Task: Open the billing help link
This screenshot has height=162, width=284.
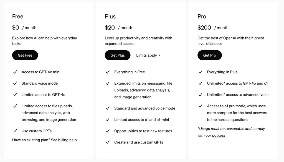Action: (67, 140)
